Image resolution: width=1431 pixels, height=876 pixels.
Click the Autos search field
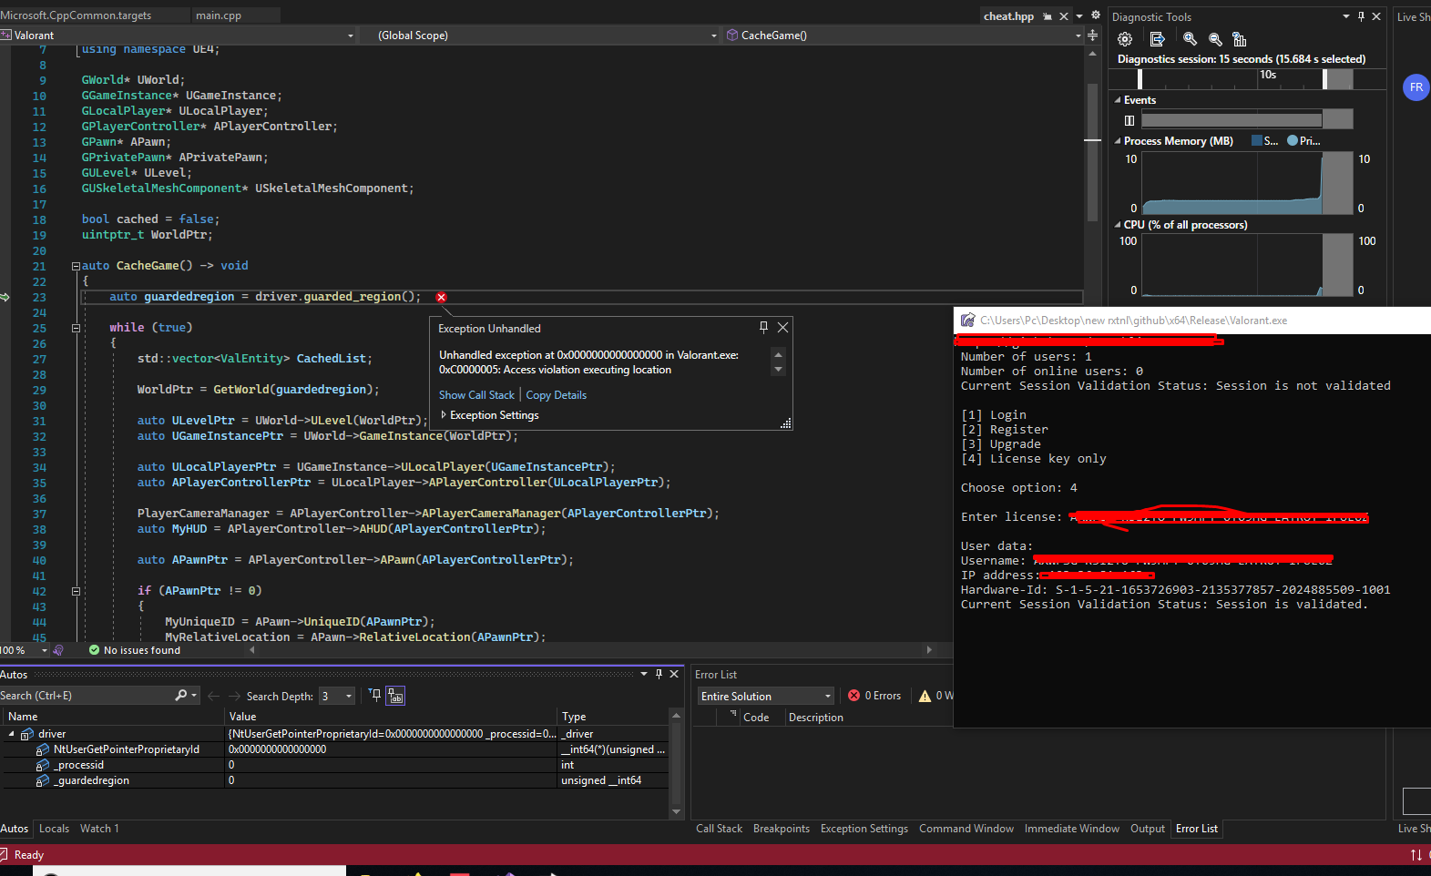[87, 696]
